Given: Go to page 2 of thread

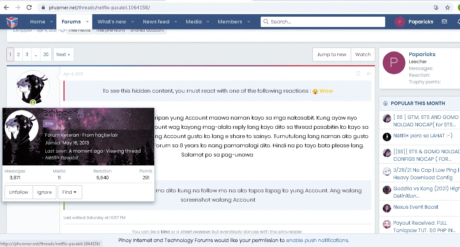Looking at the screenshot, I should tap(18, 54).
